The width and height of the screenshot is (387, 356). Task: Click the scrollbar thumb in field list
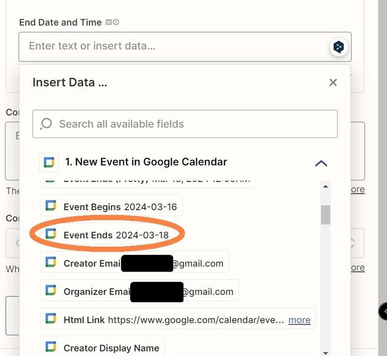coord(326,215)
